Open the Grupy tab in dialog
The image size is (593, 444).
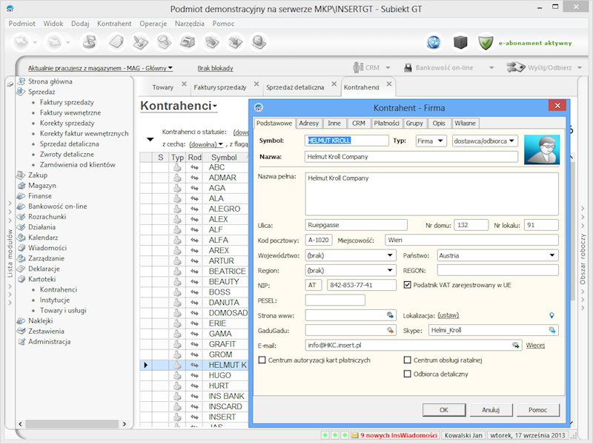414,123
